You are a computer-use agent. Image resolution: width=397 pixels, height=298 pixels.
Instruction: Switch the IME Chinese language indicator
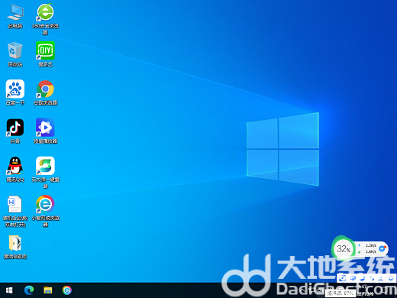353,278
